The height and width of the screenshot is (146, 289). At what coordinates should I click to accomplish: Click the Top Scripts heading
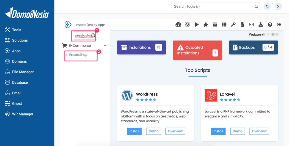tap(198, 70)
